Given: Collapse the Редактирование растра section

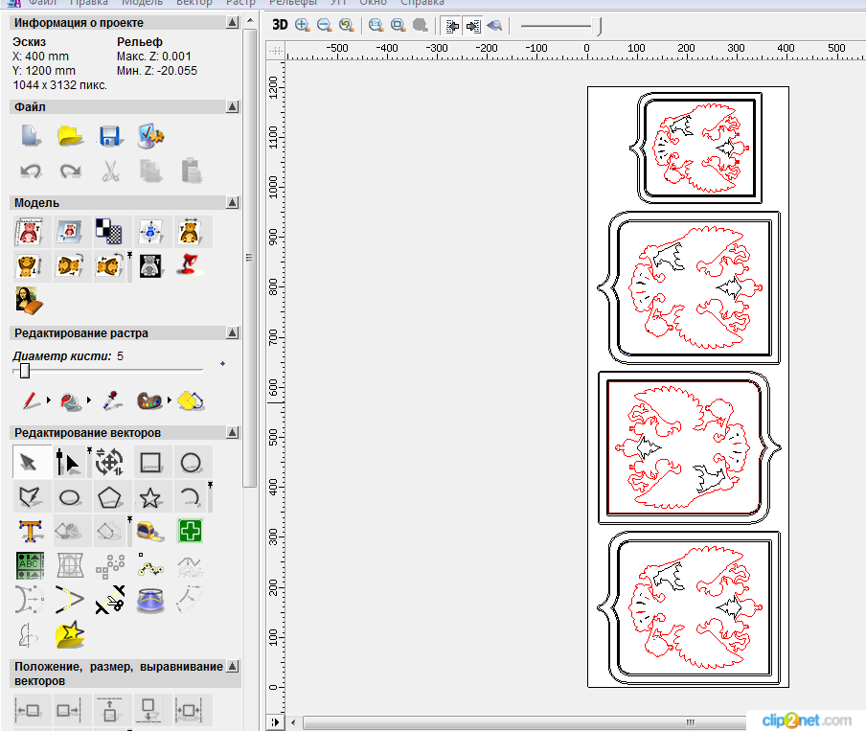Looking at the screenshot, I should (233, 332).
